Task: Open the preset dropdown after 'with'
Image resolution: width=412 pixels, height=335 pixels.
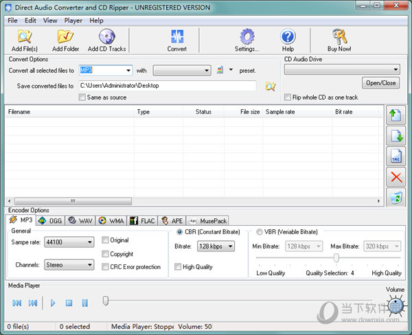Action: tap(182, 70)
